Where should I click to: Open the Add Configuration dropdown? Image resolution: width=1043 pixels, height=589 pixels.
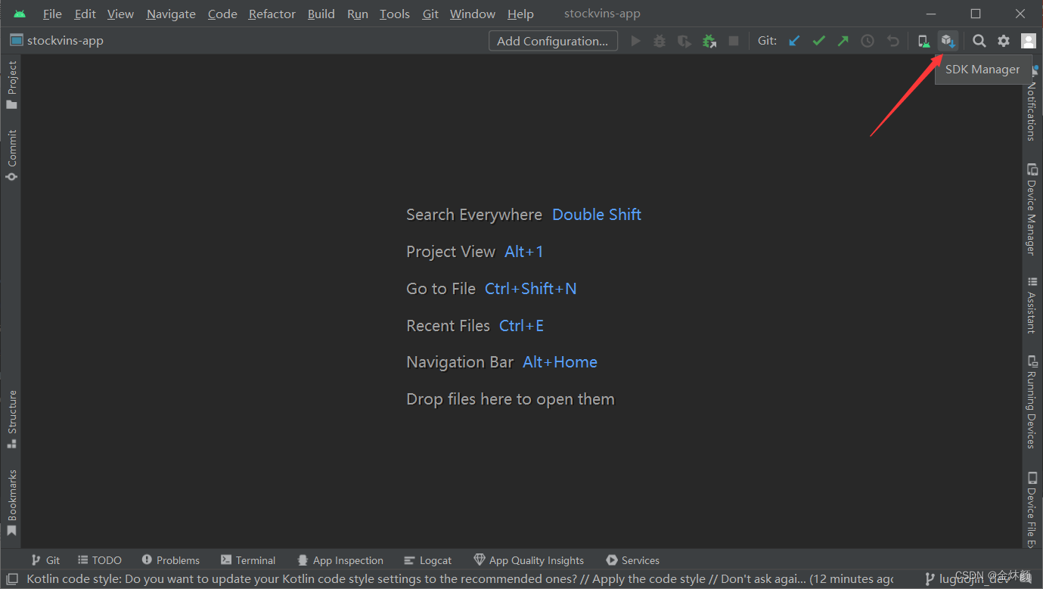click(x=553, y=41)
